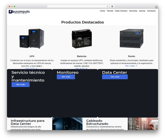This screenshot has width=165, height=140.
Task: Click Ver más button under Data Center
Action: pos(115,77)
